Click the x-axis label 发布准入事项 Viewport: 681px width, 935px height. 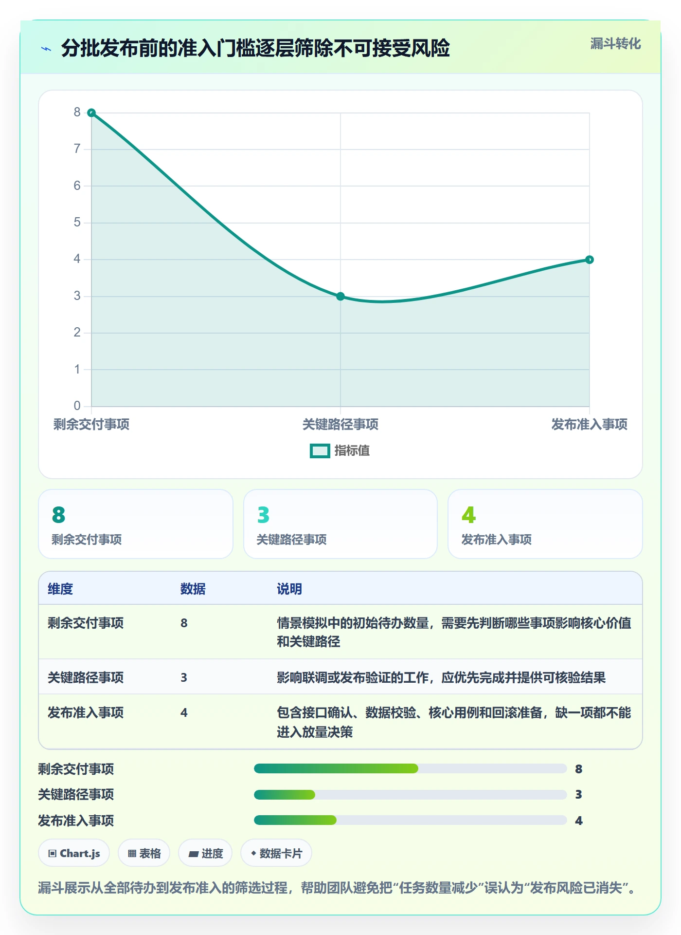[x=590, y=424]
